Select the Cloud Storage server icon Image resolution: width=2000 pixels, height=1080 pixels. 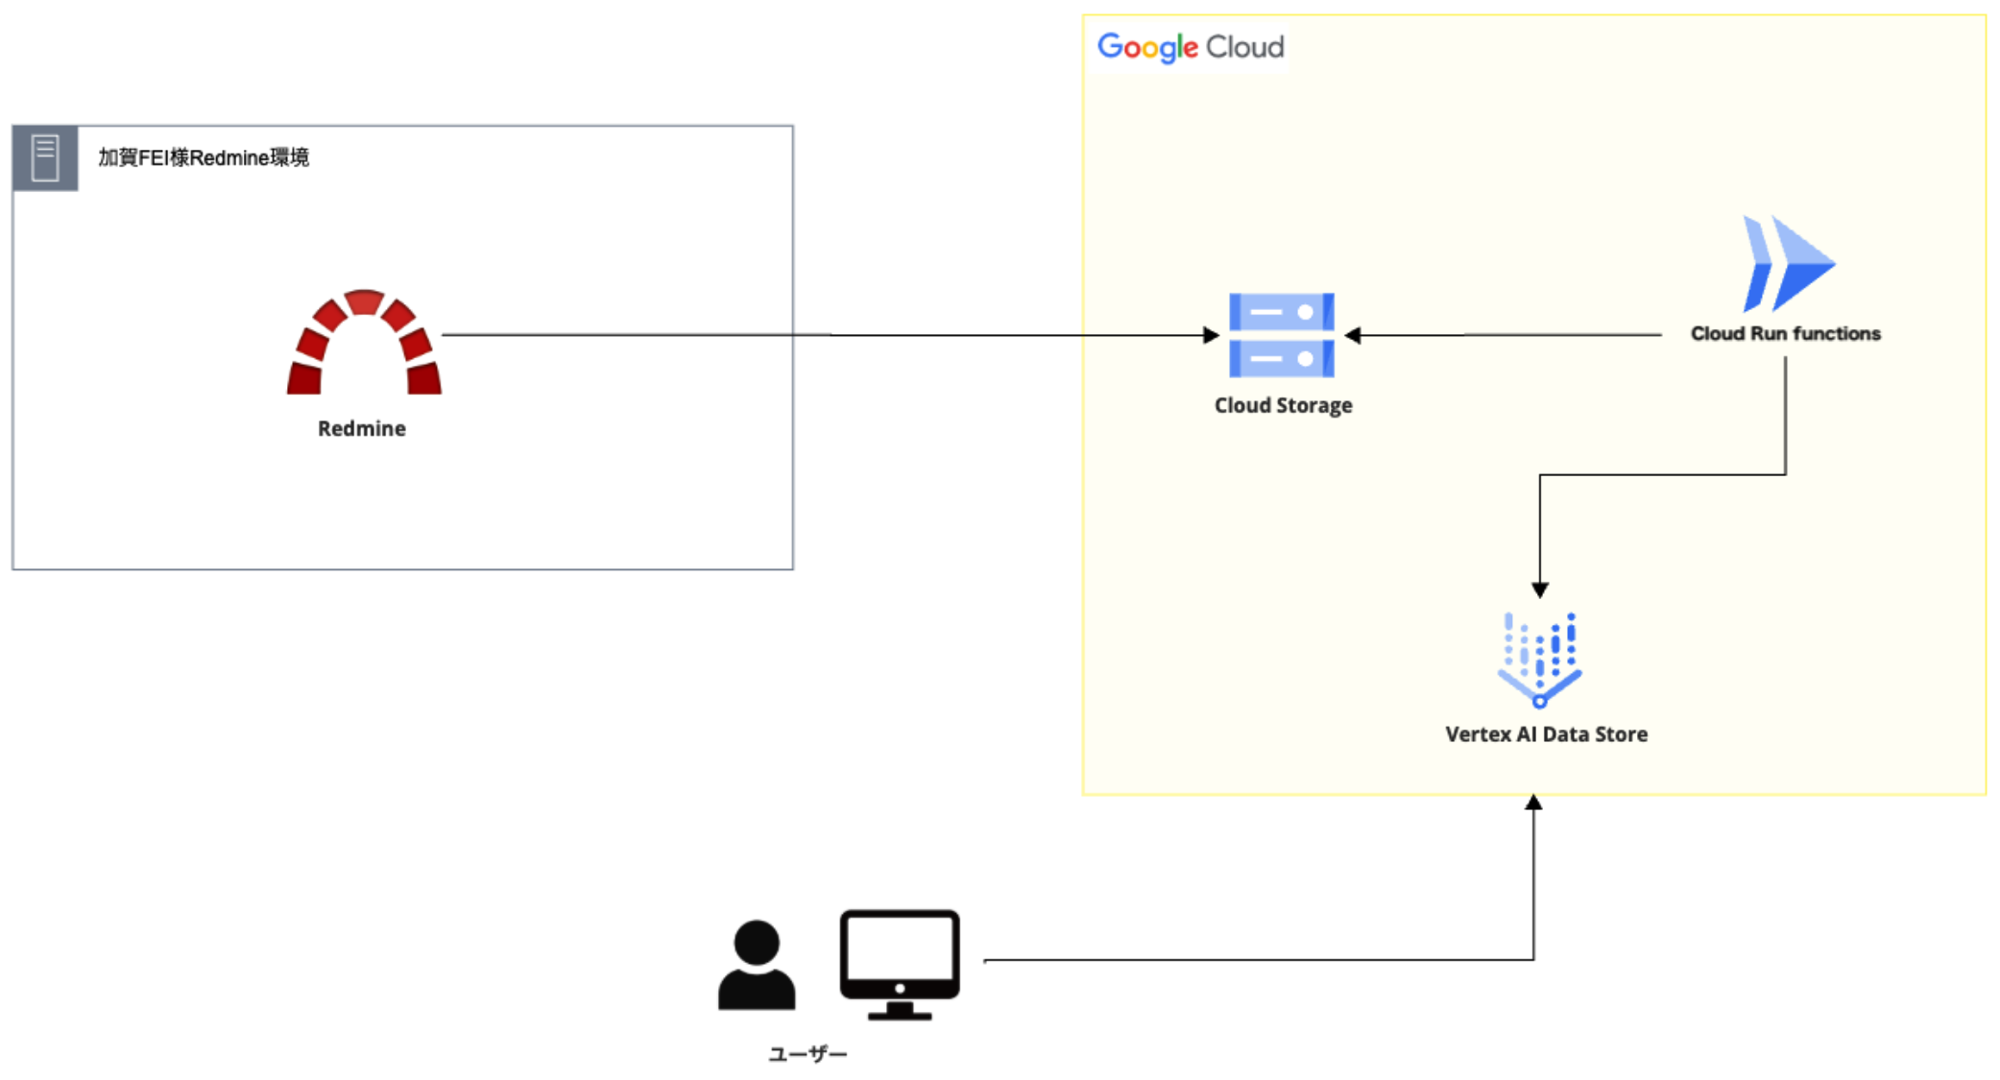(1282, 335)
